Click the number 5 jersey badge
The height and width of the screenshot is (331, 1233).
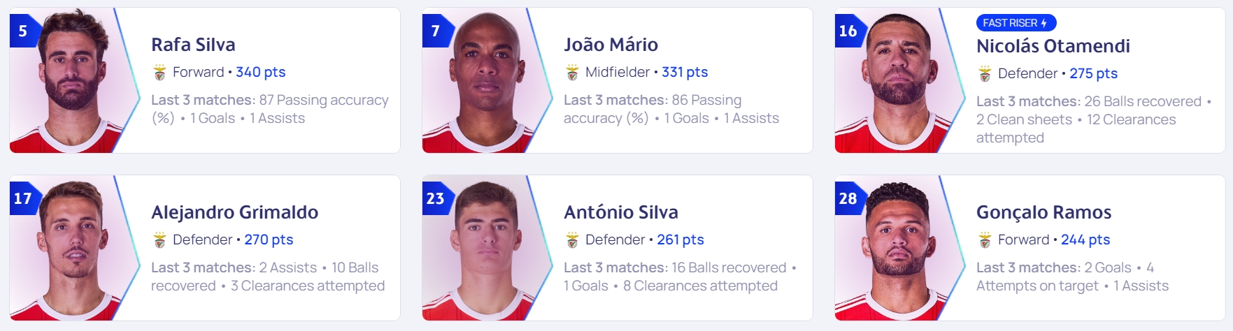(24, 31)
